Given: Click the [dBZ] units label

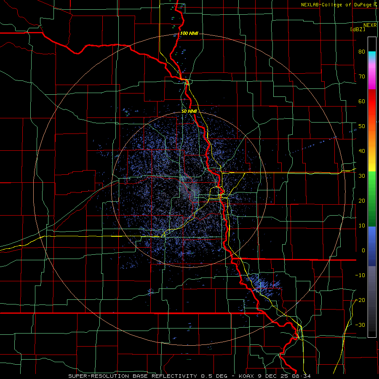Looking at the screenshot, I should click(358, 29).
